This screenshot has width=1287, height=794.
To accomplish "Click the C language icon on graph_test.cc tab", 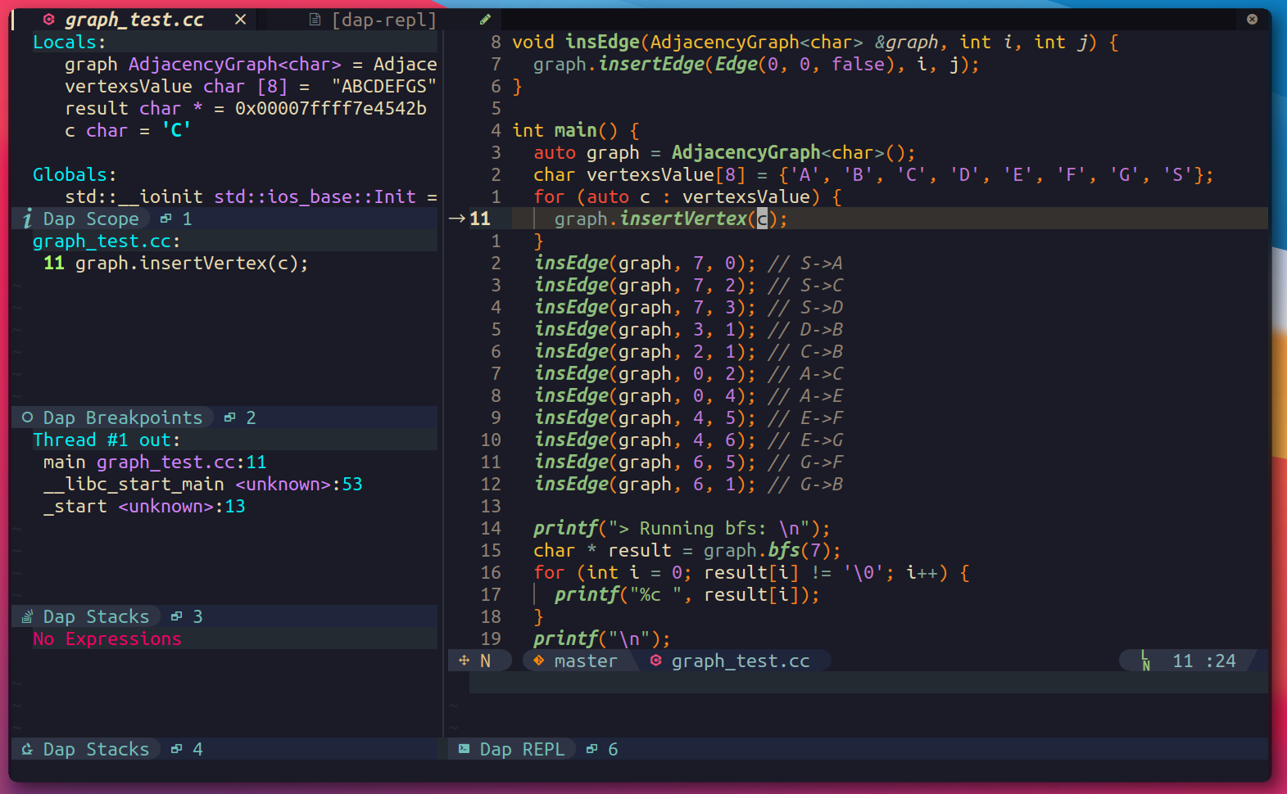I will click(48, 20).
